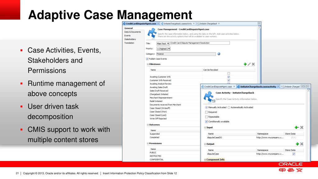Add a new milestone with the green plus
Screen dimensions: 318x179
click(x=245, y=64)
